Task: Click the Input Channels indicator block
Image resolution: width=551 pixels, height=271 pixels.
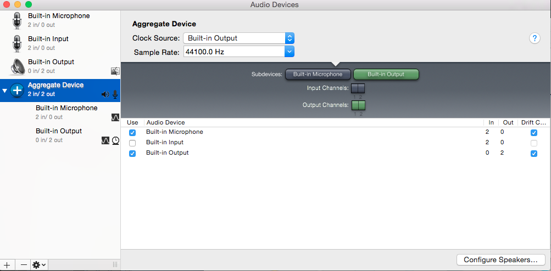Action: [358, 88]
